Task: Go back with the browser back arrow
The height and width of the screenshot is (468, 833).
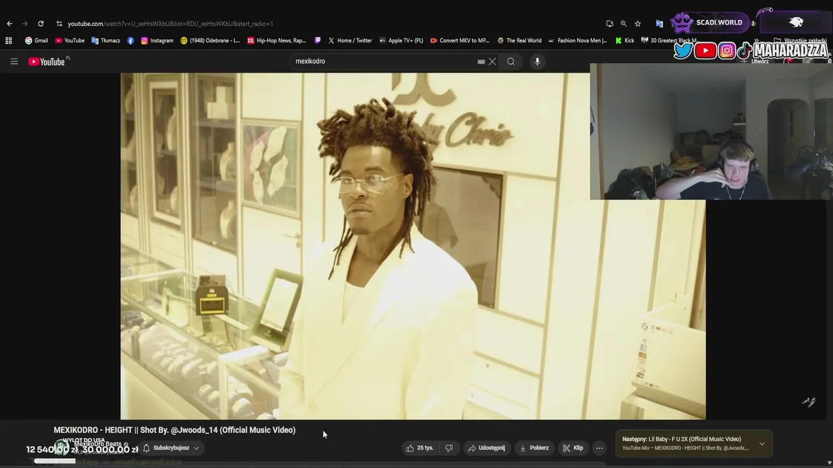Action: pyautogui.click(x=9, y=23)
